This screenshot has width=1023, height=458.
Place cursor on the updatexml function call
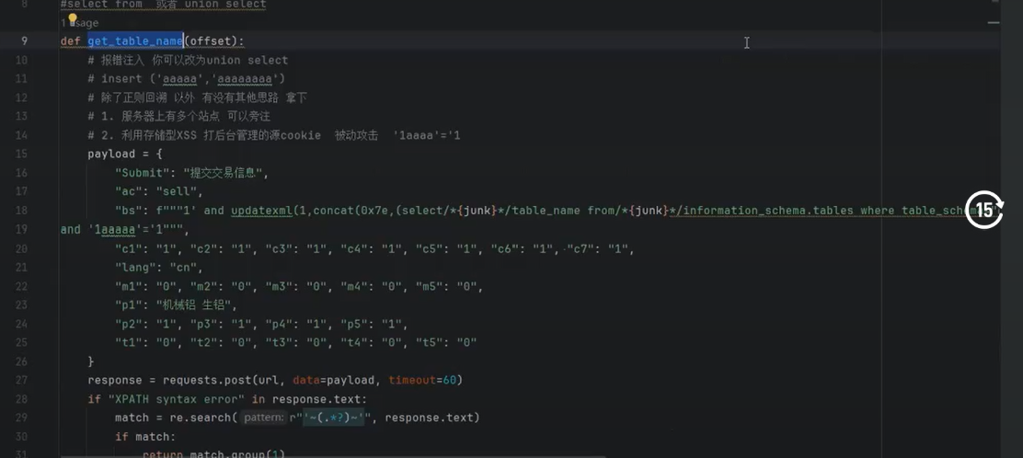click(262, 211)
